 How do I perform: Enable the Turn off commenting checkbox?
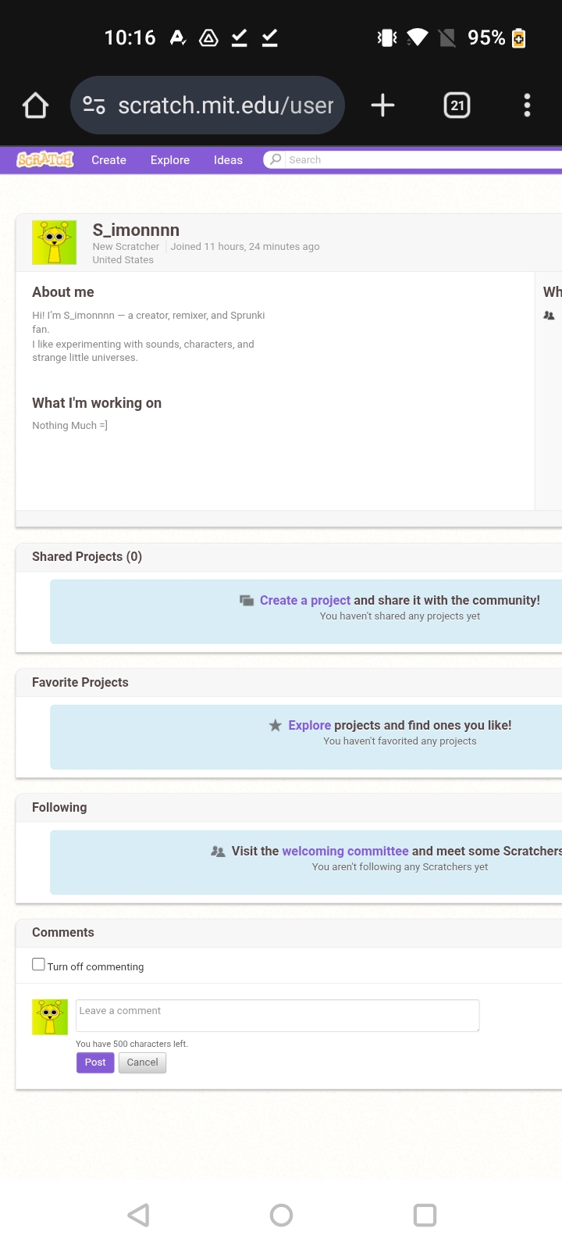pos(38,964)
